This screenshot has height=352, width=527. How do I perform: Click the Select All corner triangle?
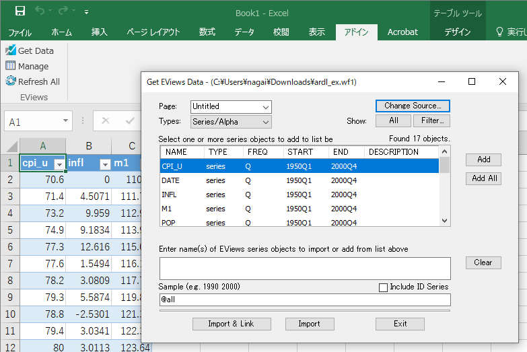11,147
